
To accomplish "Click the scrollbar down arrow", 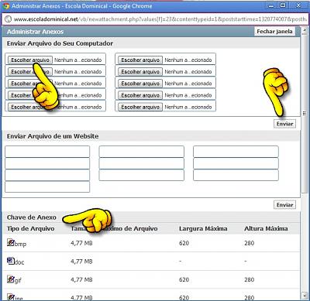I will [305, 295].
